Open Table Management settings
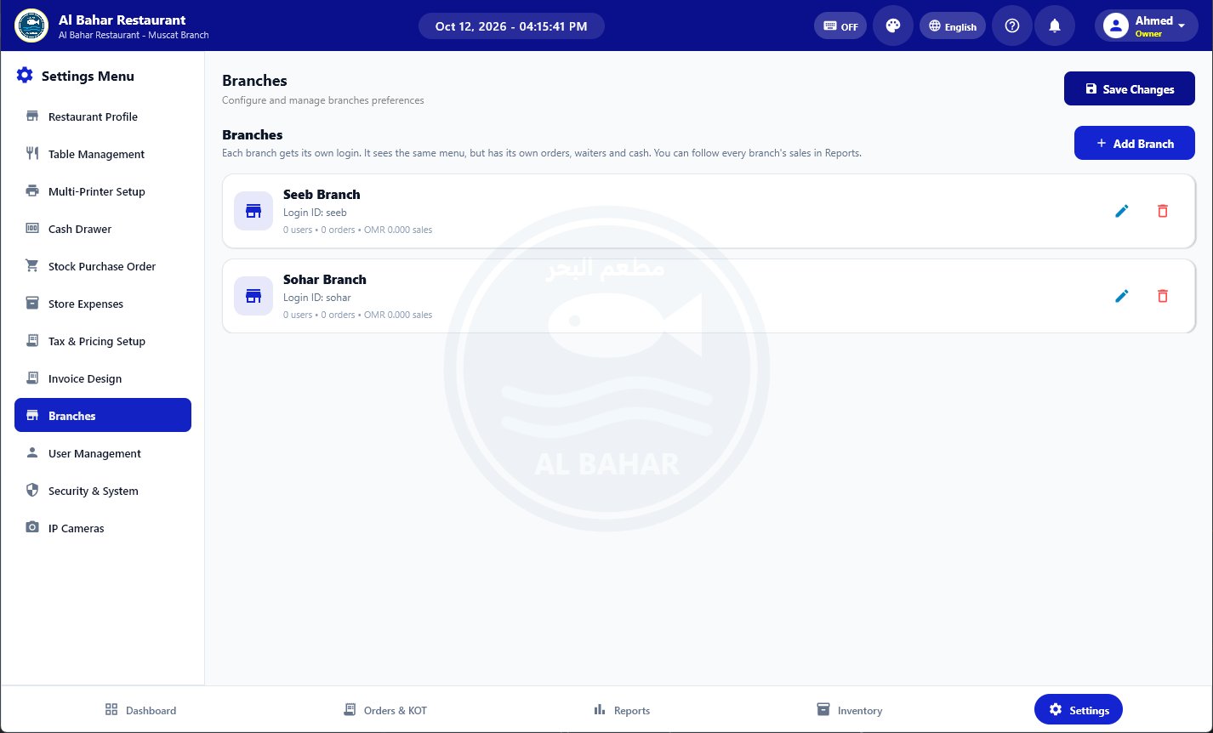Viewport: 1213px width, 733px height. click(103, 154)
